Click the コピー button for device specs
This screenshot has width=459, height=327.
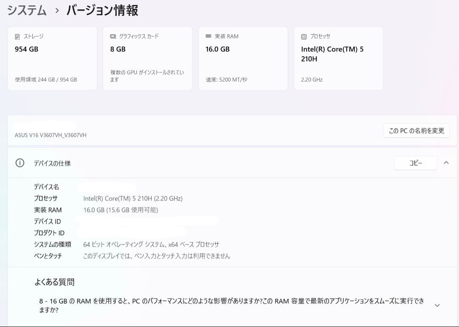(x=415, y=162)
